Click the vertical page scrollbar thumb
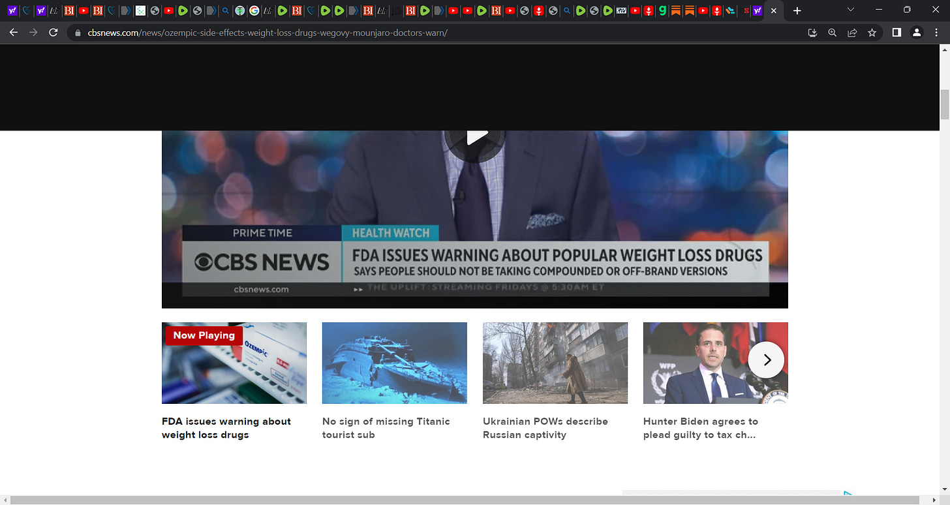The width and height of the screenshot is (950, 505). pos(944,104)
